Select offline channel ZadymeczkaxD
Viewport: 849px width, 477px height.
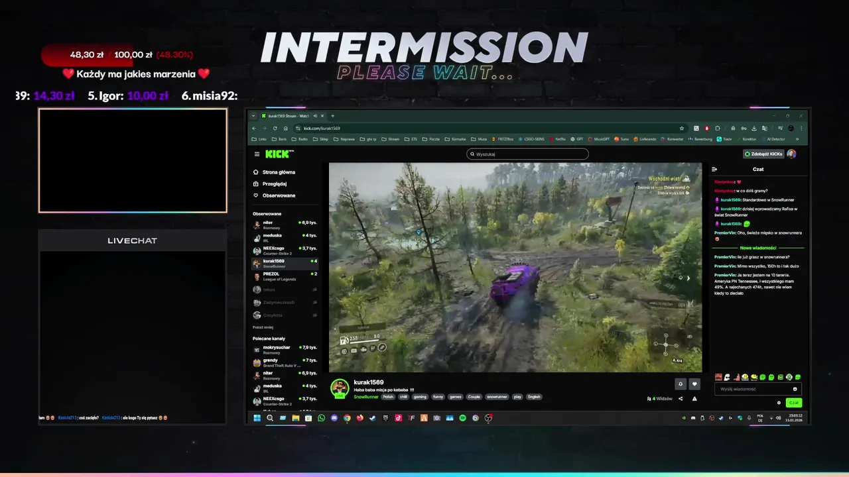285,302
